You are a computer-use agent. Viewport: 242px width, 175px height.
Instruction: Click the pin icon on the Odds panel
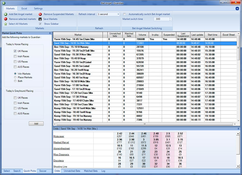[238, 129]
